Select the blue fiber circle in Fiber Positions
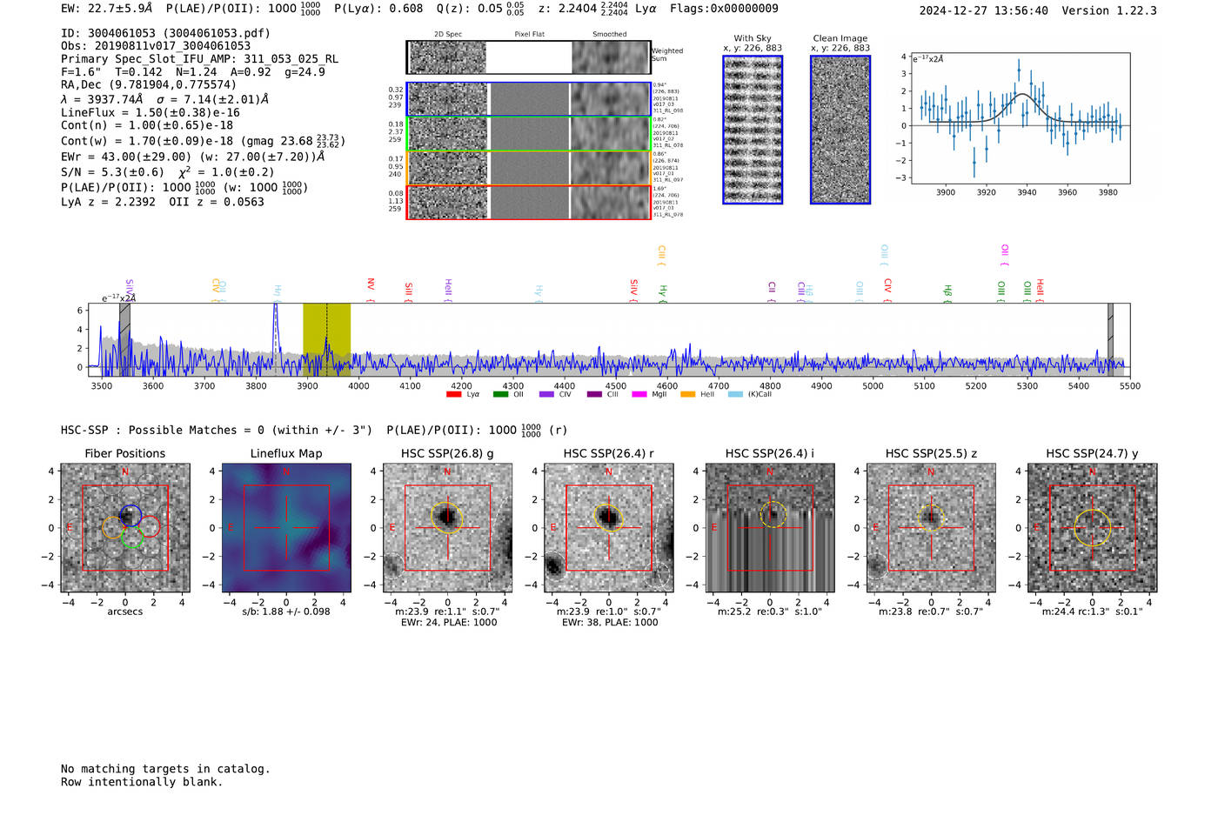The height and width of the screenshot is (829, 1218). pos(130,514)
